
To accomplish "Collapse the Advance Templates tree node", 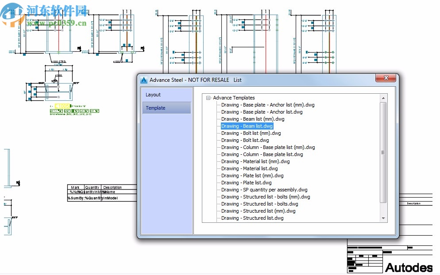I will click(x=208, y=98).
